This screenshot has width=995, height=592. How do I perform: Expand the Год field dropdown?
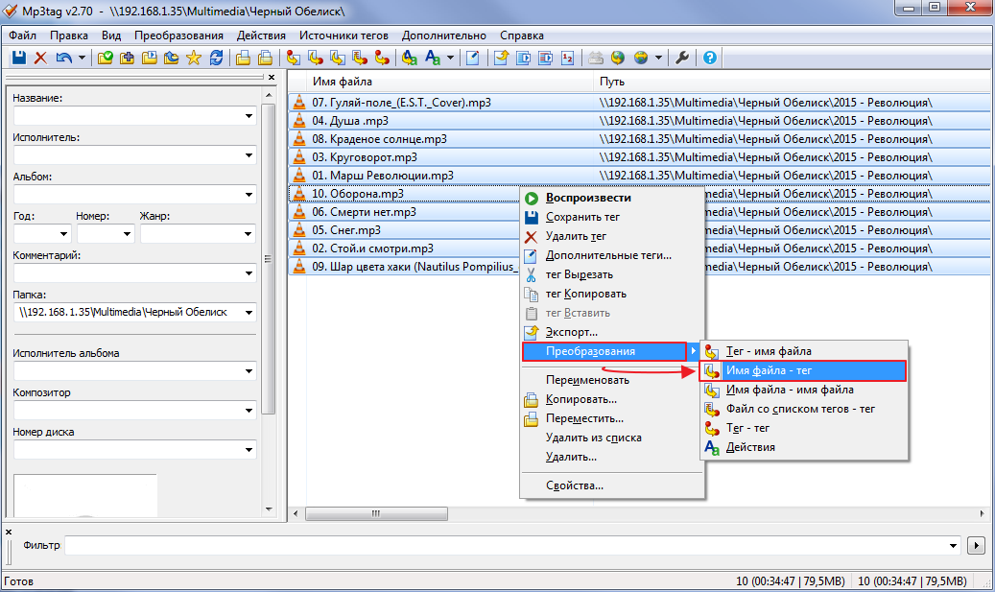[x=63, y=234]
